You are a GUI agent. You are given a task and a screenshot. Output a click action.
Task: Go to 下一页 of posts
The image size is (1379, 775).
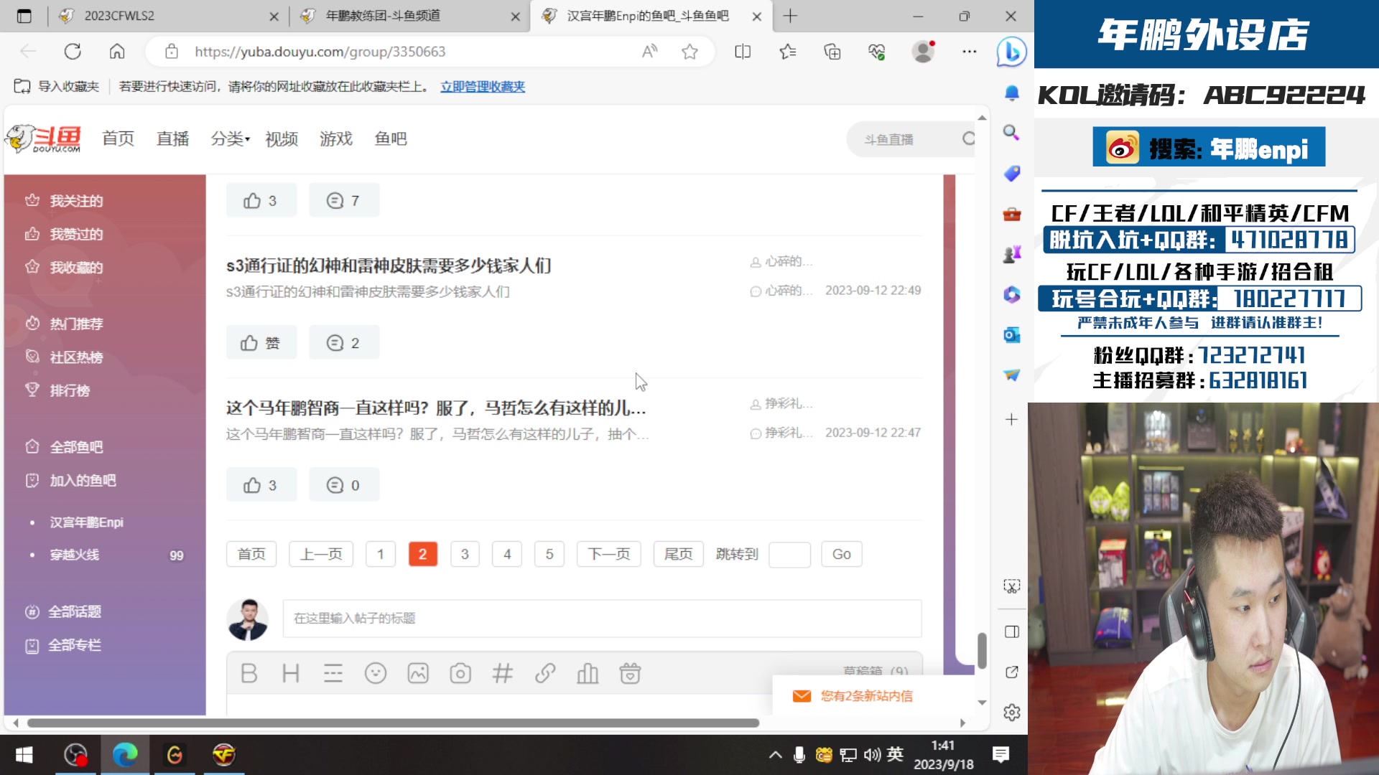coord(609,554)
